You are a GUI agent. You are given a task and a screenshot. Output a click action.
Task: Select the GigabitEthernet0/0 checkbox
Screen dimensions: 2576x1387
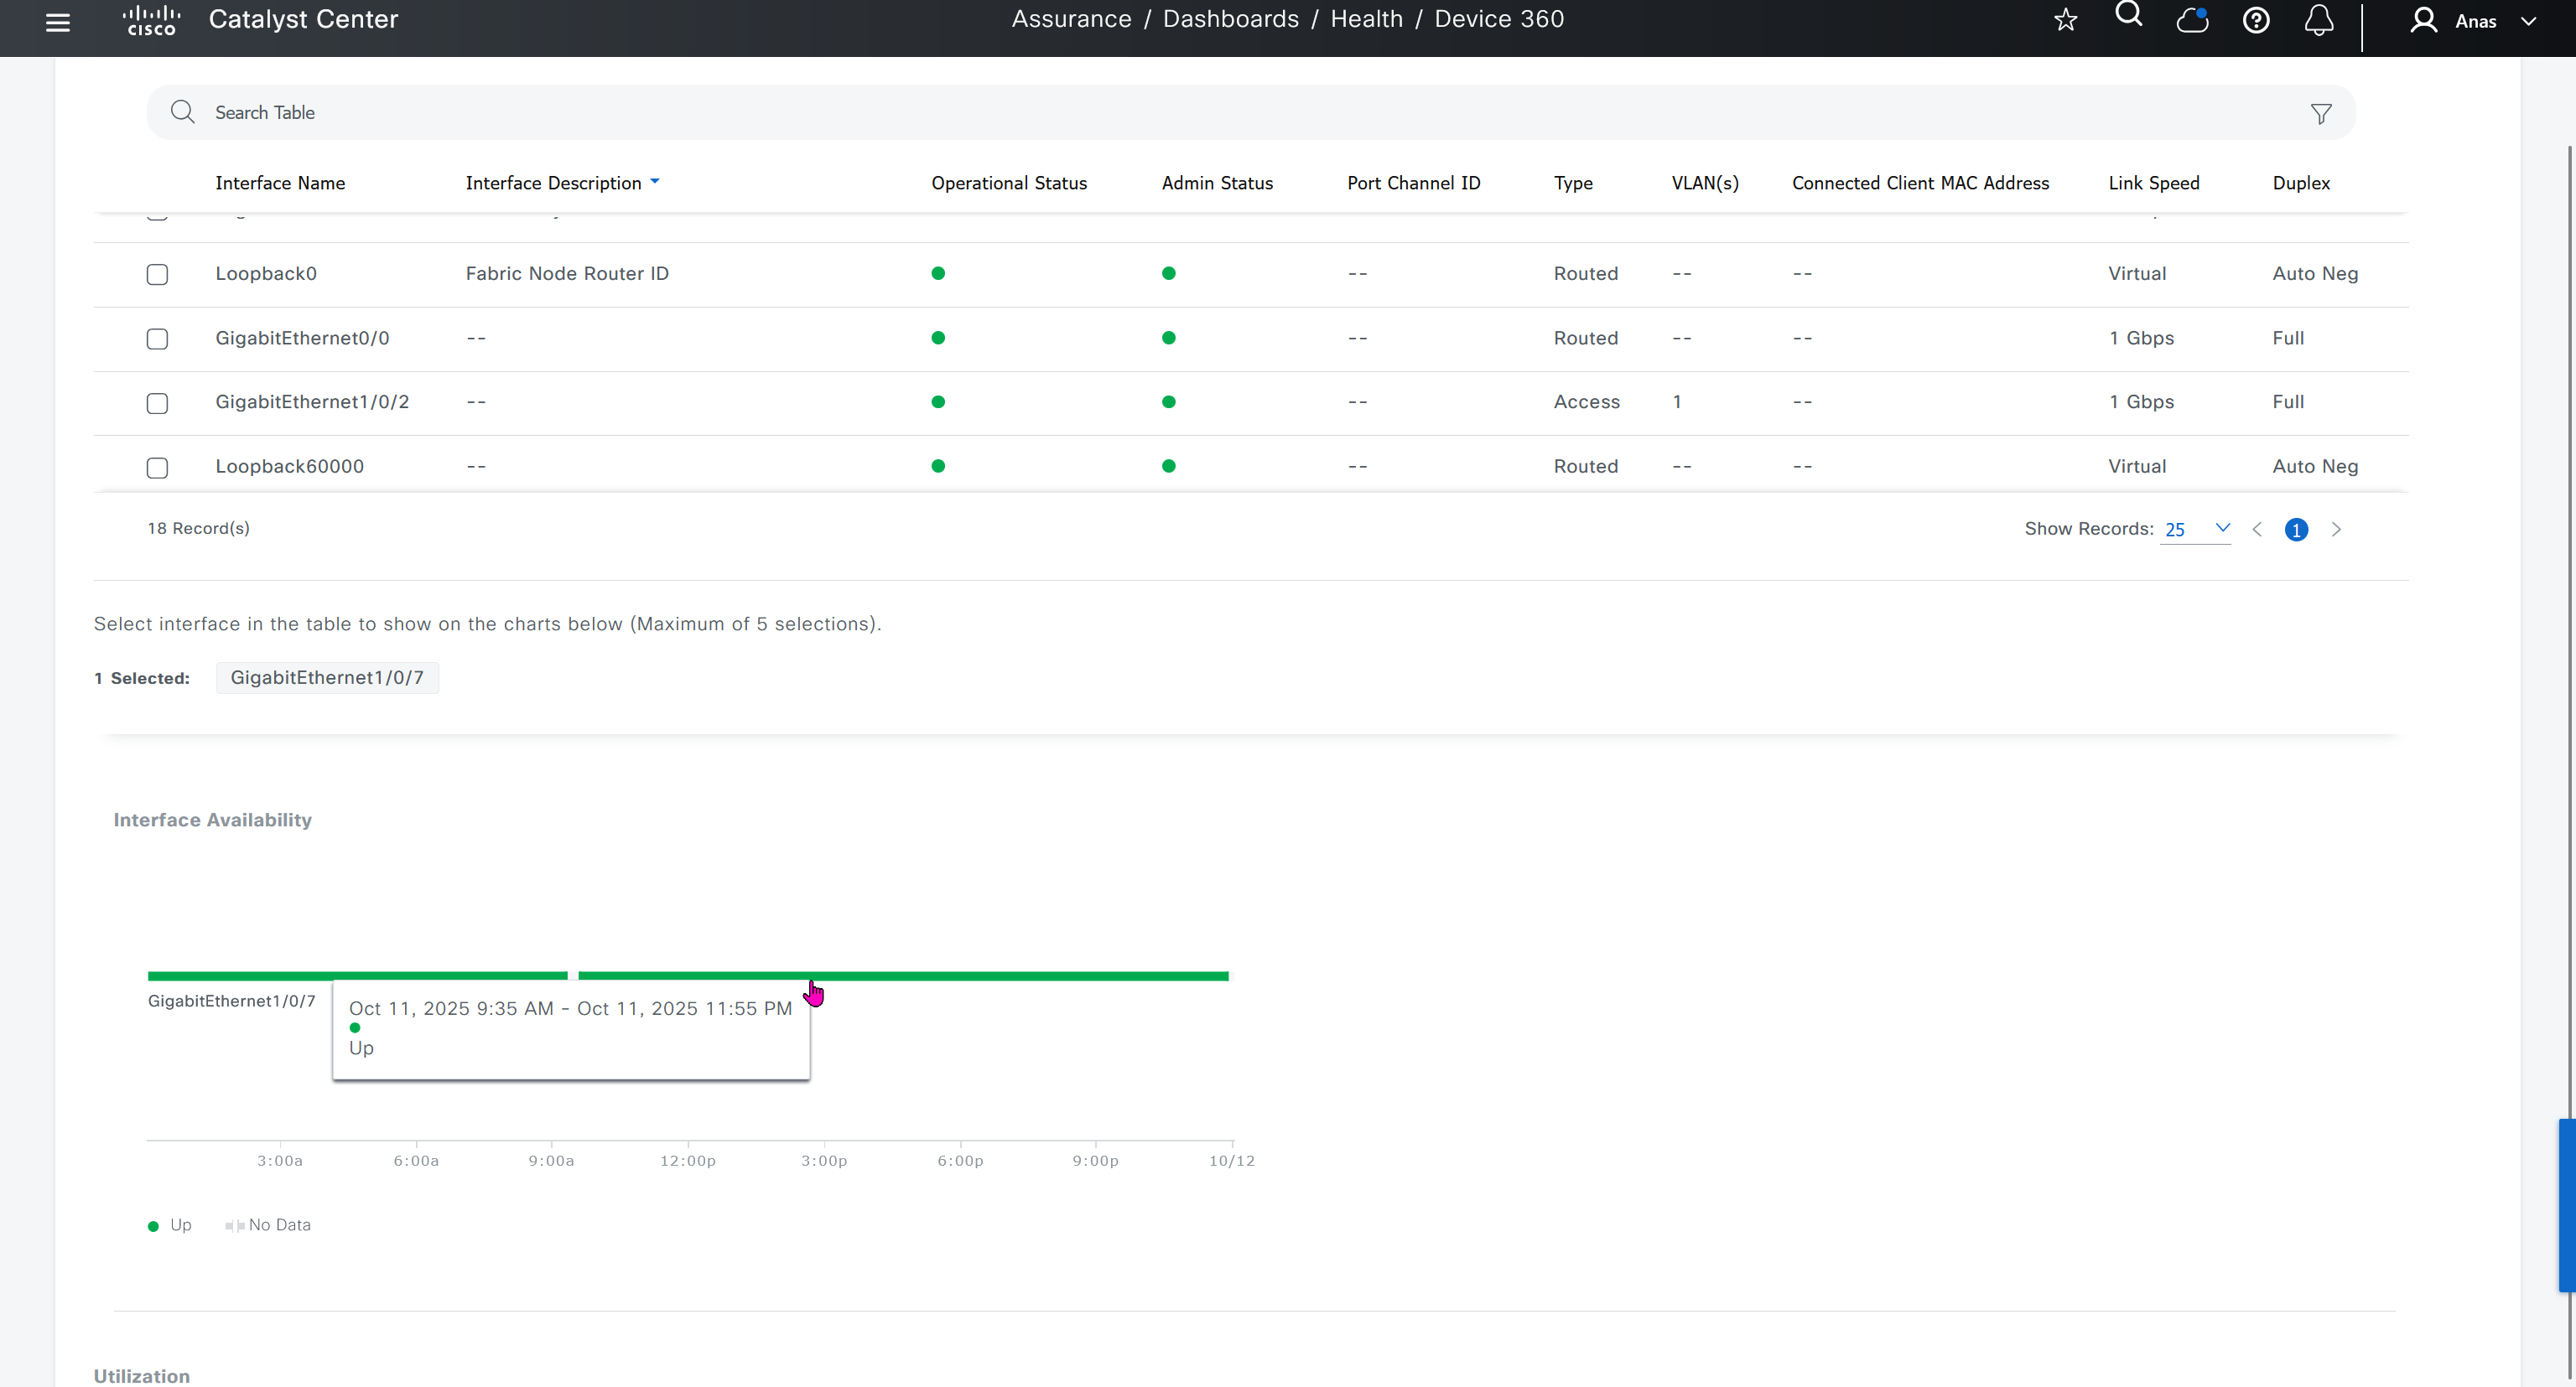[157, 339]
